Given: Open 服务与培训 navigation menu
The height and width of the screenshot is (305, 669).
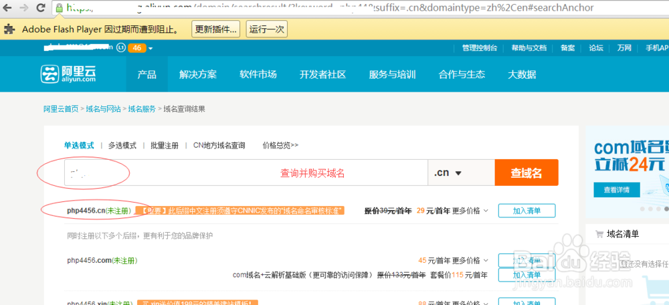Looking at the screenshot, I should tap(392, 75).
